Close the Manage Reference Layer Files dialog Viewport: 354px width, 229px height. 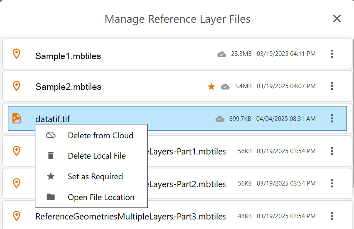pyautogui.click(x=337, y=19)
